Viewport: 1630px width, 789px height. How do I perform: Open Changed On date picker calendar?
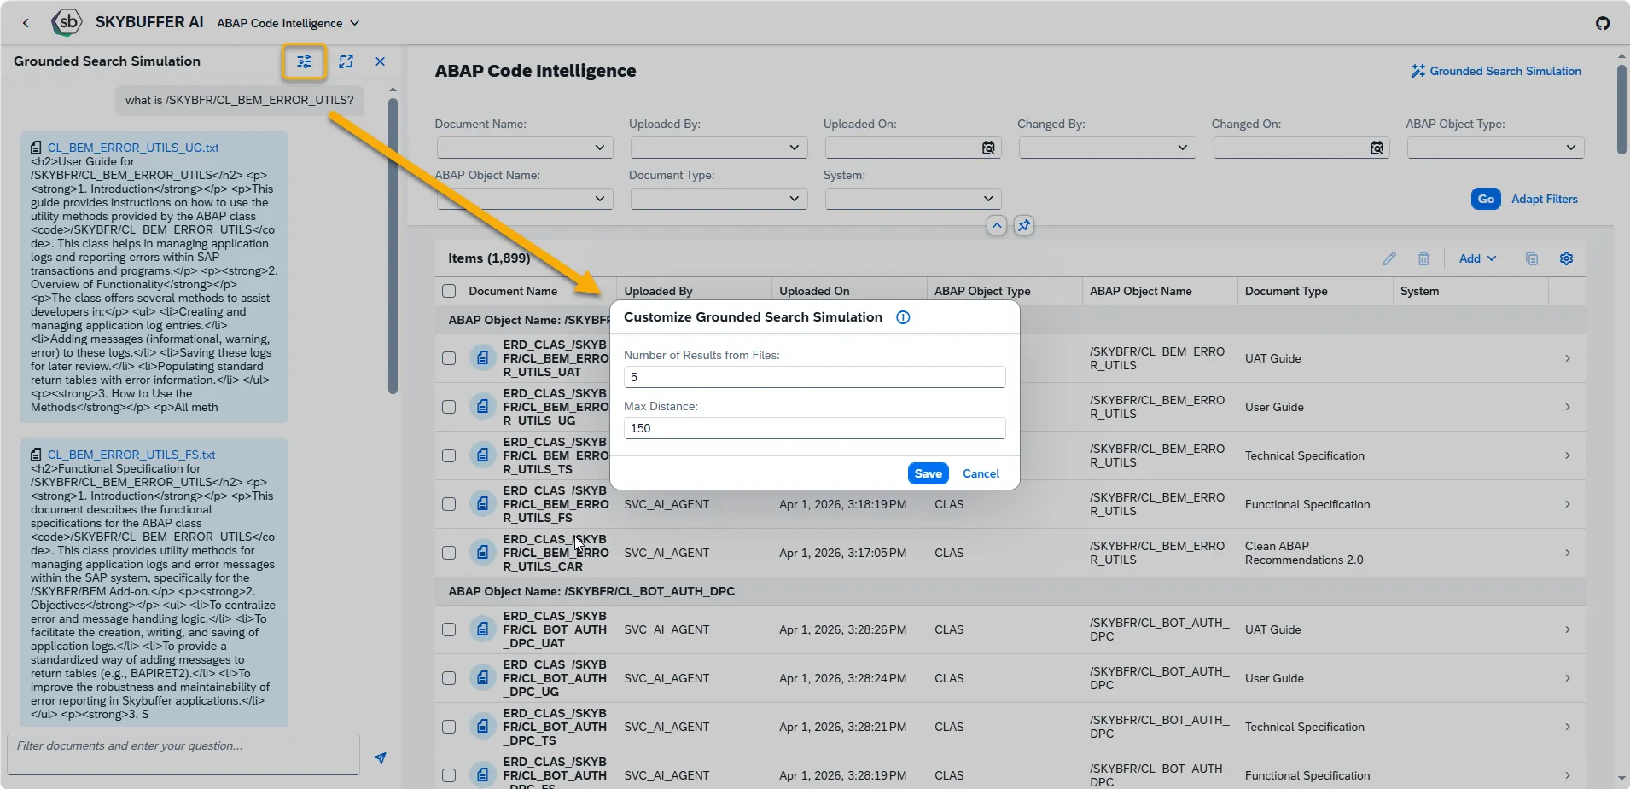tap(1377, 148)
